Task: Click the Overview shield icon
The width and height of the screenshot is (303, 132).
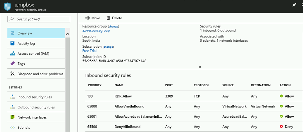Action: 12,33
